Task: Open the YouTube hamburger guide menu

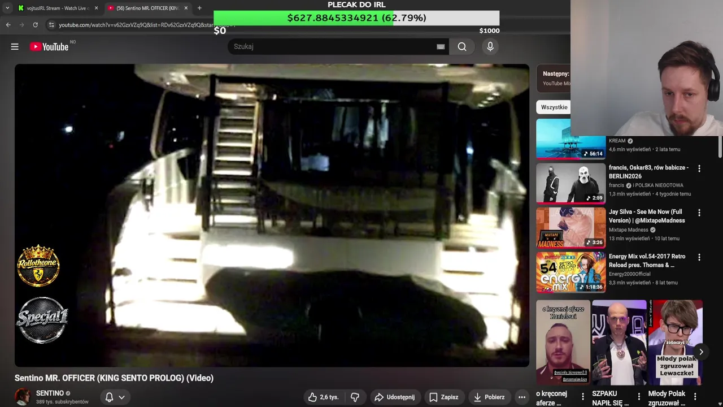Action: pyautogui.click(x=15, y=47)
